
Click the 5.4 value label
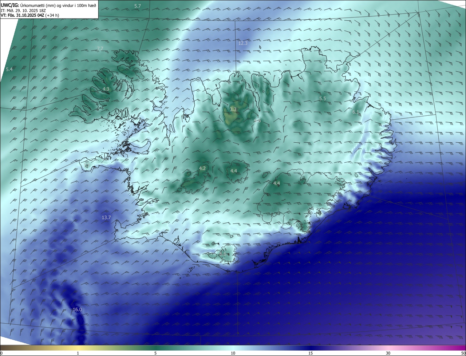[9, 69]
